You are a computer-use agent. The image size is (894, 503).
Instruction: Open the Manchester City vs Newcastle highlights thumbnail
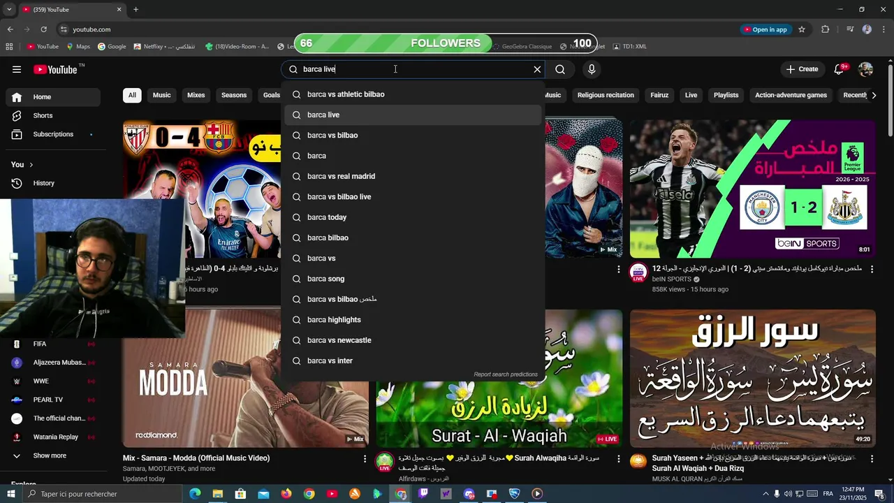pos(752,189)
